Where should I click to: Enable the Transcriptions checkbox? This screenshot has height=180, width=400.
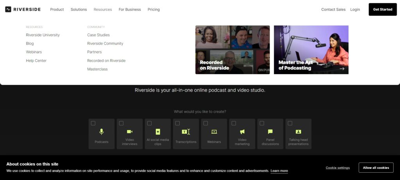(178, 123)
